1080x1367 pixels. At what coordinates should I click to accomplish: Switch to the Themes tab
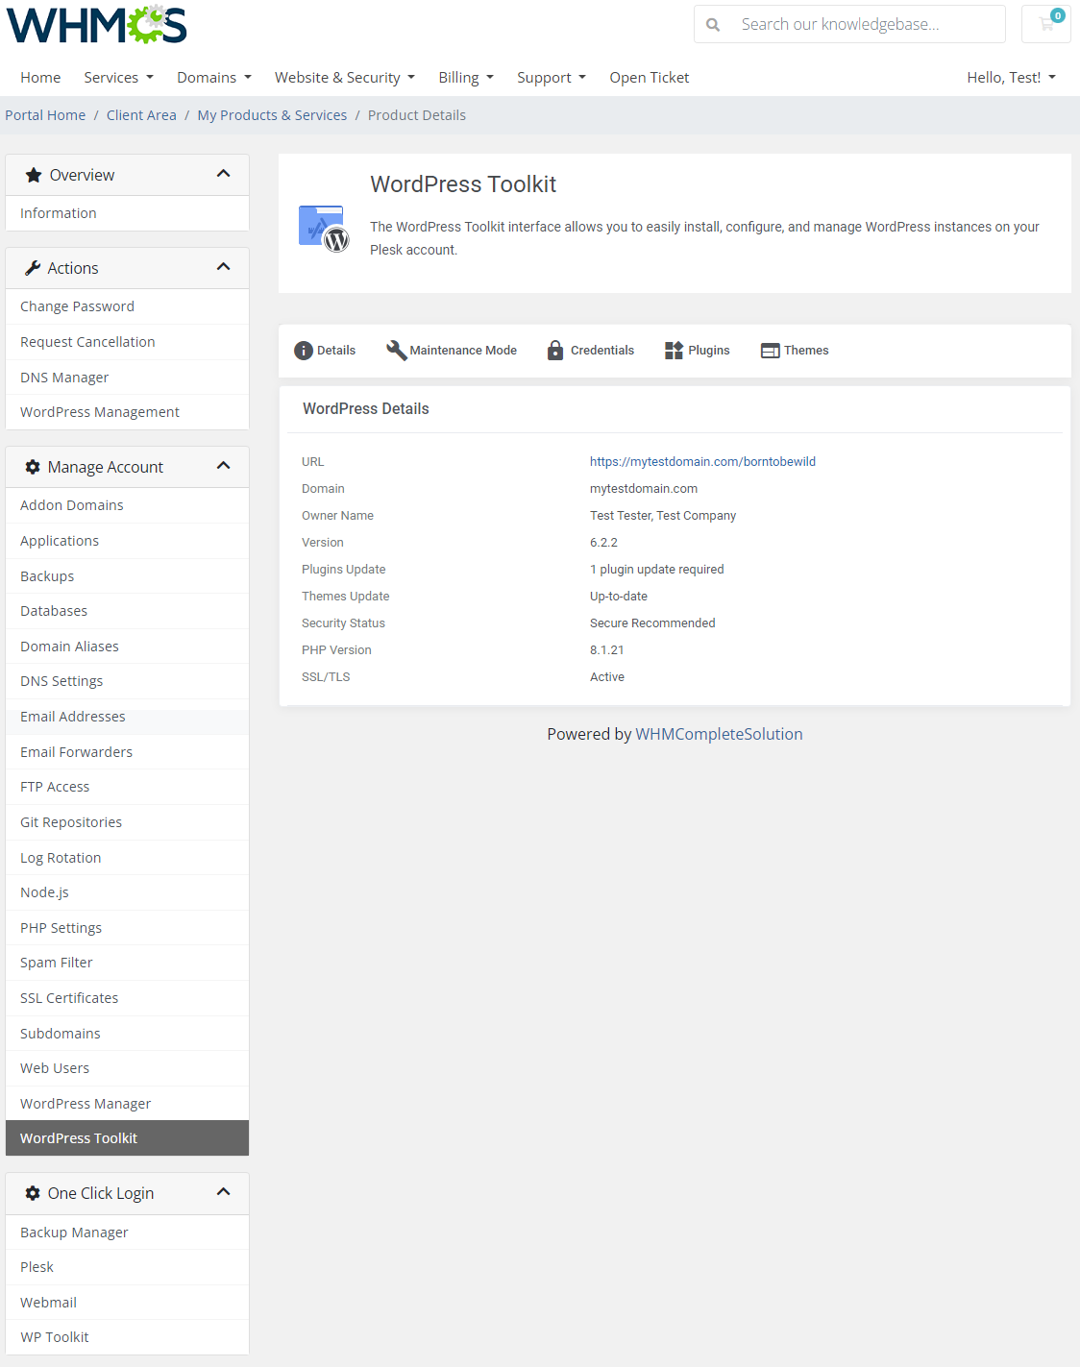(x=795, y=351)
